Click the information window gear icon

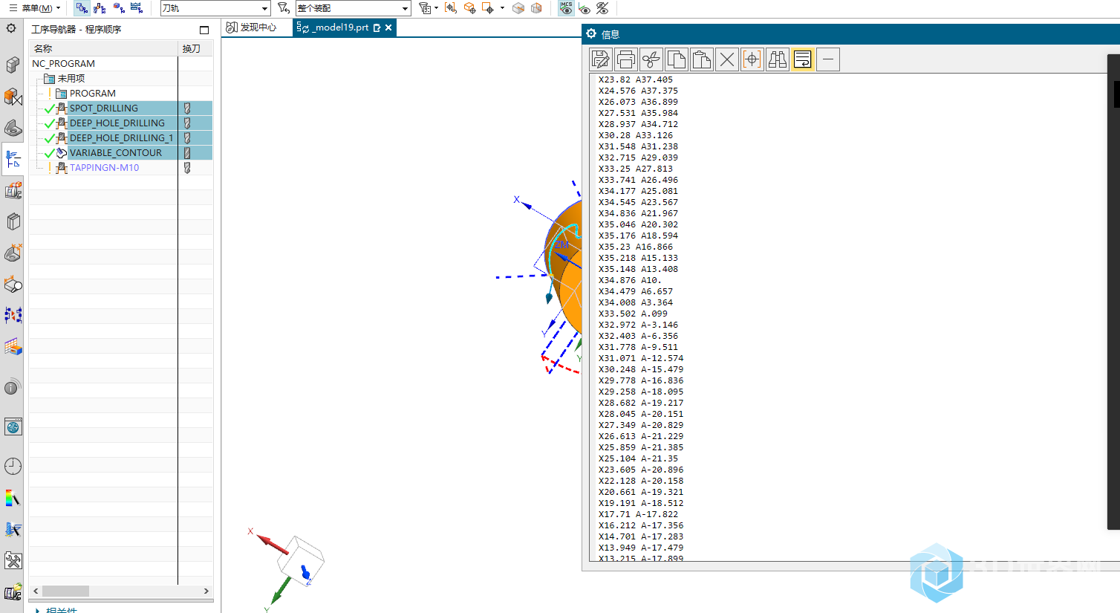tap(591, 33)
